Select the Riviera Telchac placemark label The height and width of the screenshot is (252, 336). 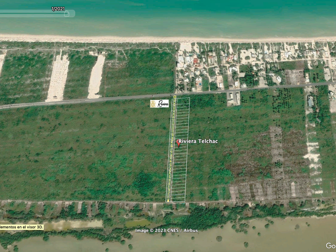tap(198, 141)
